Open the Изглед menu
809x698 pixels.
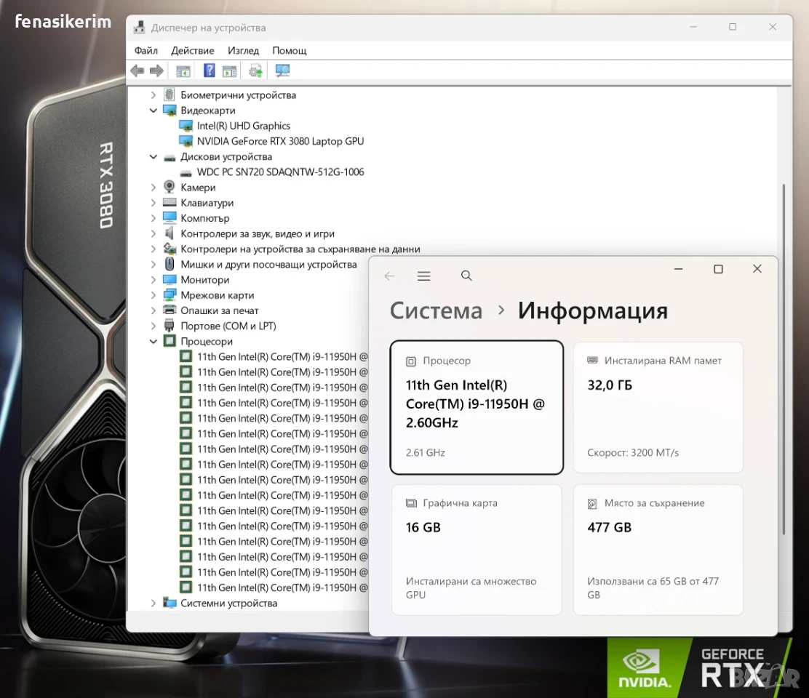click(x=243, y=50)
